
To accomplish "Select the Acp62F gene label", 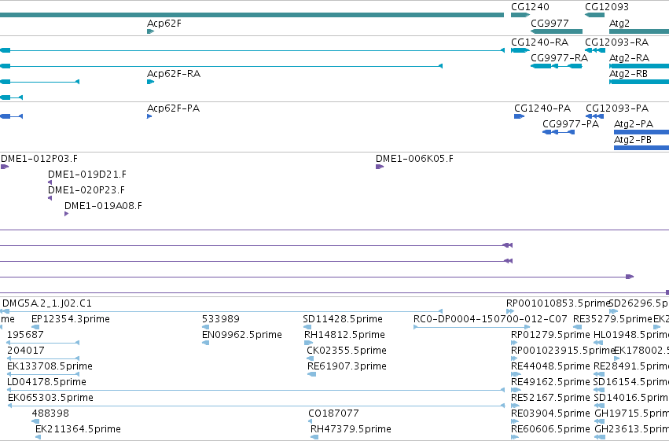I will [x=164, y=23].
